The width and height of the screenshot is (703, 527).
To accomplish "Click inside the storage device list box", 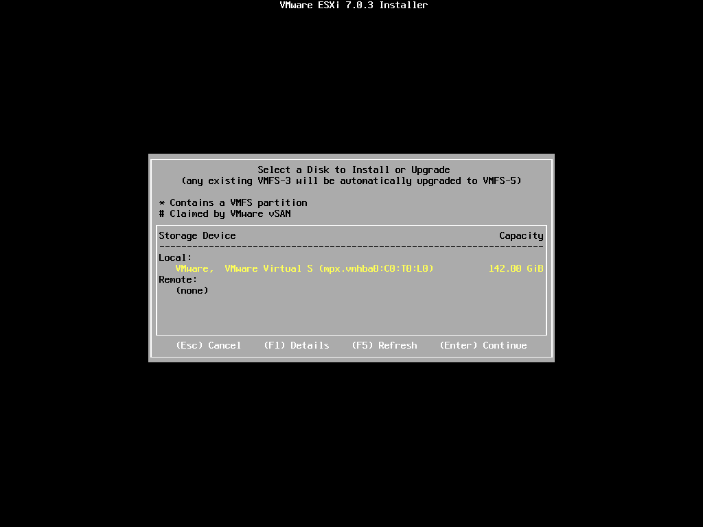I will coord(350,312).
